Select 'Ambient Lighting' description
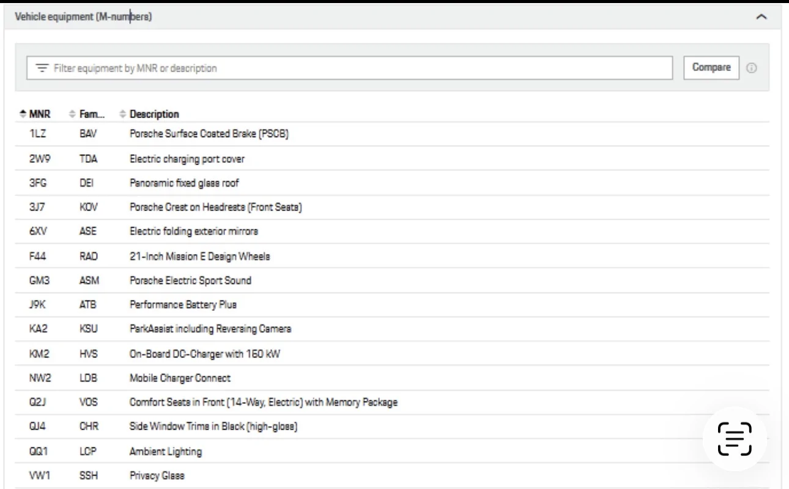The width and height of the screenshot is (789, 489). [166, 452]
